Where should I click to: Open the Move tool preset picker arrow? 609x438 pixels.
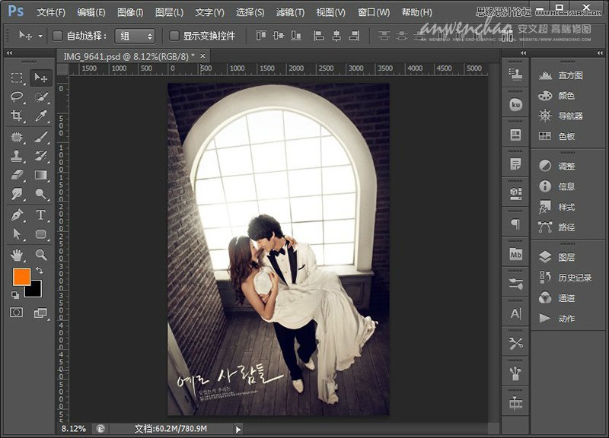40,36
